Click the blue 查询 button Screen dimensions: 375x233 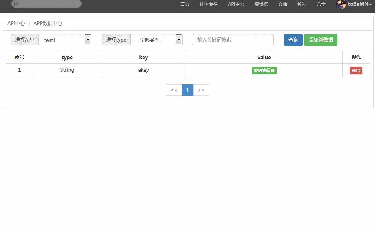tap(293, 40)
